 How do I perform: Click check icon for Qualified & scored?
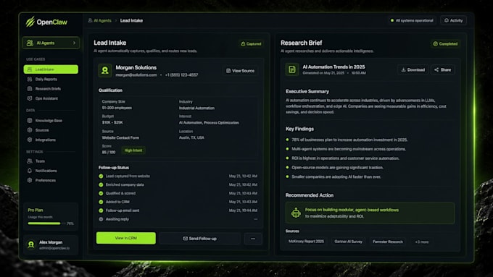point(101,194)
